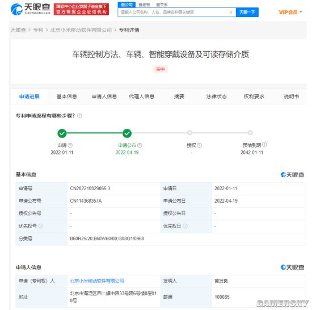Click green checkmark at 申请 step
The image size is (312, 310).
click(x=62, y=133)
